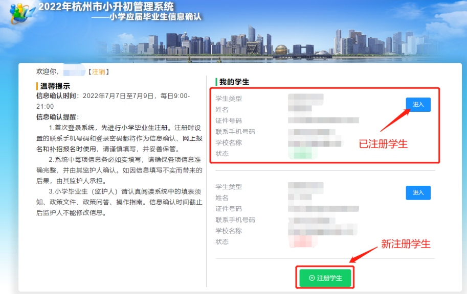467x294 pixels.
Task: Click the second student's 姓名 value
Action: pos(300,198)
